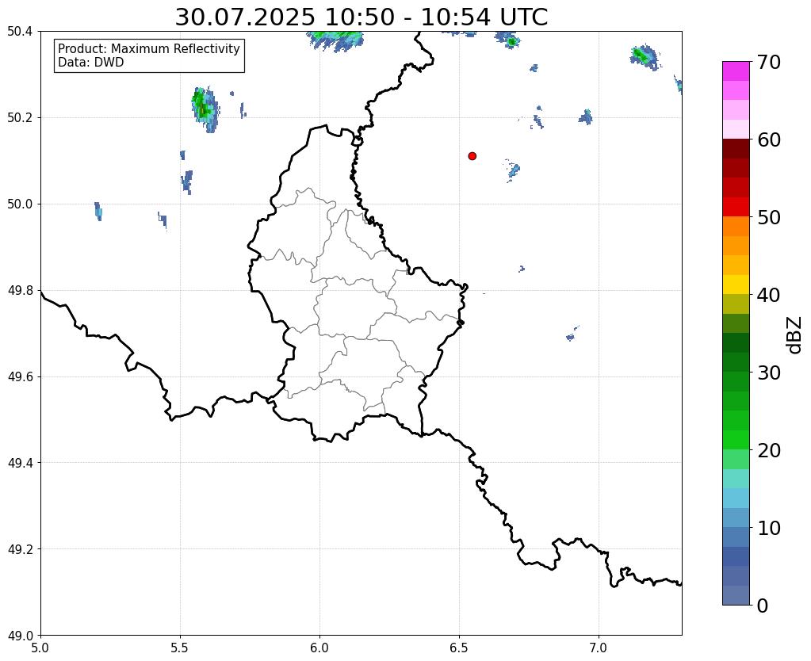Click the 49.4 latitude axis label

[20, 463]
